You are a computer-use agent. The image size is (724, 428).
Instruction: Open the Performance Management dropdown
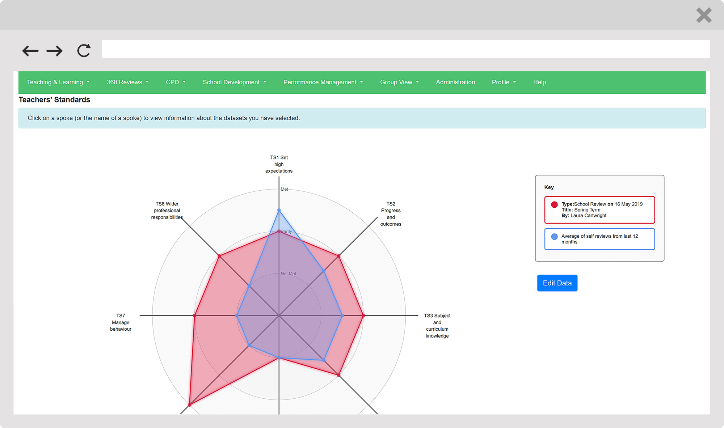click(323, 82)
